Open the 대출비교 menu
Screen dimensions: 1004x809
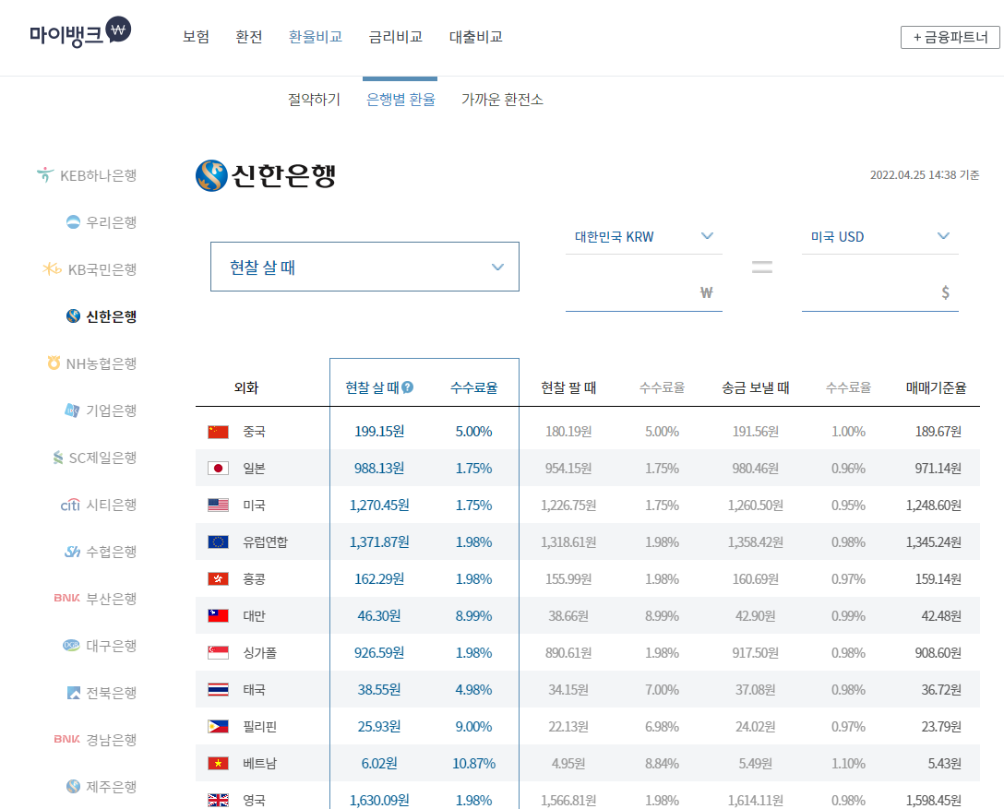(476, 37)
